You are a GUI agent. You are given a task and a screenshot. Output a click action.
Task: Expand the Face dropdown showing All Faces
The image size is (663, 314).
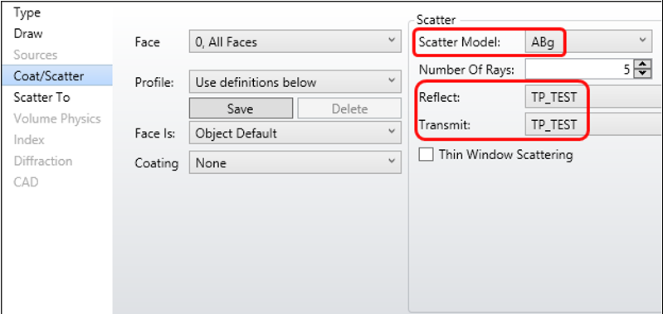coord(295,41)
